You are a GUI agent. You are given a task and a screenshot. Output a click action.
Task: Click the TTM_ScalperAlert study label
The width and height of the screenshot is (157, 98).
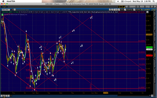(x=76, y=12)
